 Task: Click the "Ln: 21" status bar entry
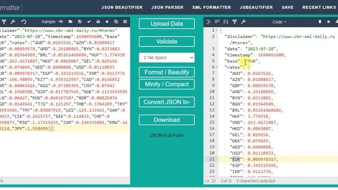[x=210, y=181]
